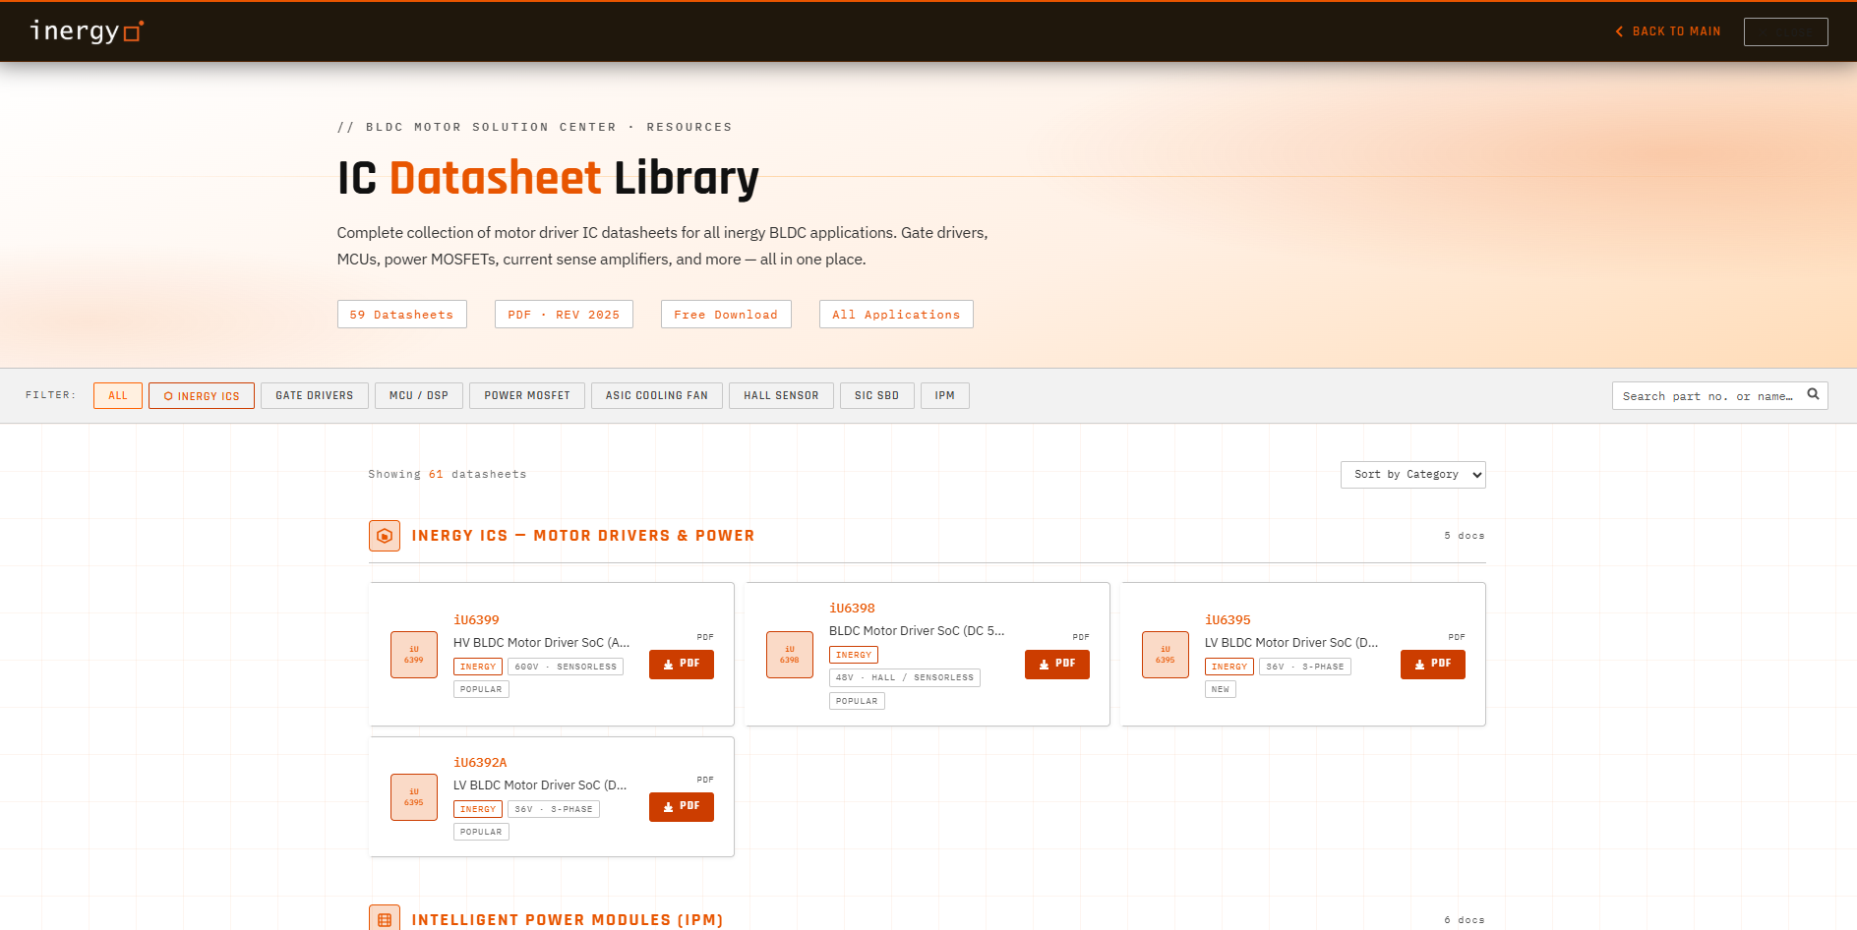The height and width of the screenshot is (930, 1857).
Task: Open the iU6399 part title
Action: coord(476,620)
